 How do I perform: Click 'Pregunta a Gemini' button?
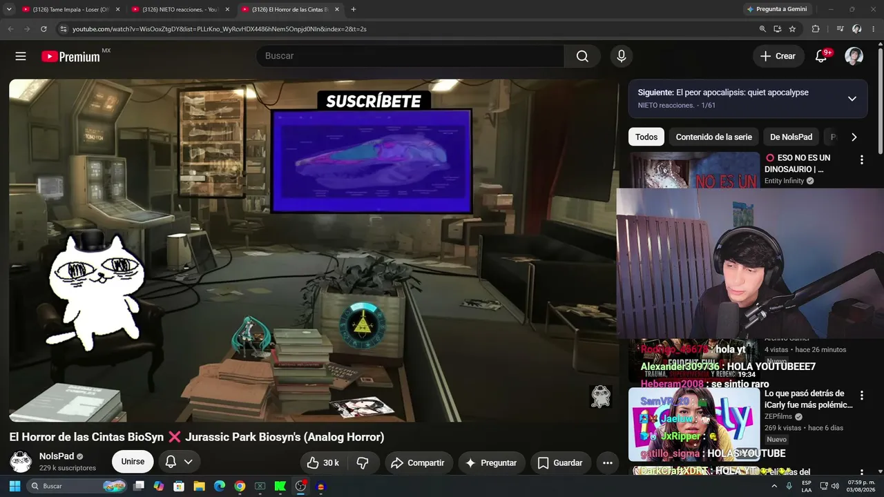tap(776, 10)
